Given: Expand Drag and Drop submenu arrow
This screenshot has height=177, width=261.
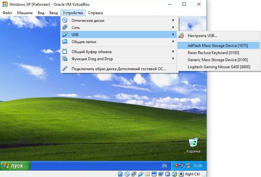Looking at the screenshot, I should point(173,58).
